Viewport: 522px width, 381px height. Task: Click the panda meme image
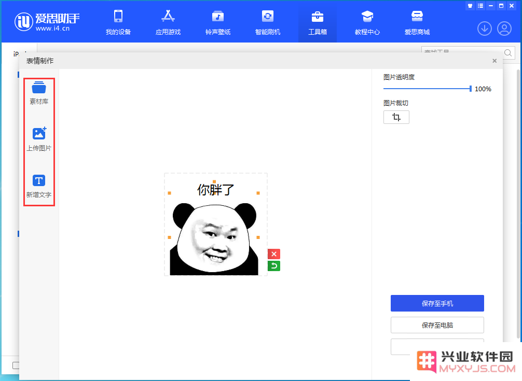click(214, 239)
